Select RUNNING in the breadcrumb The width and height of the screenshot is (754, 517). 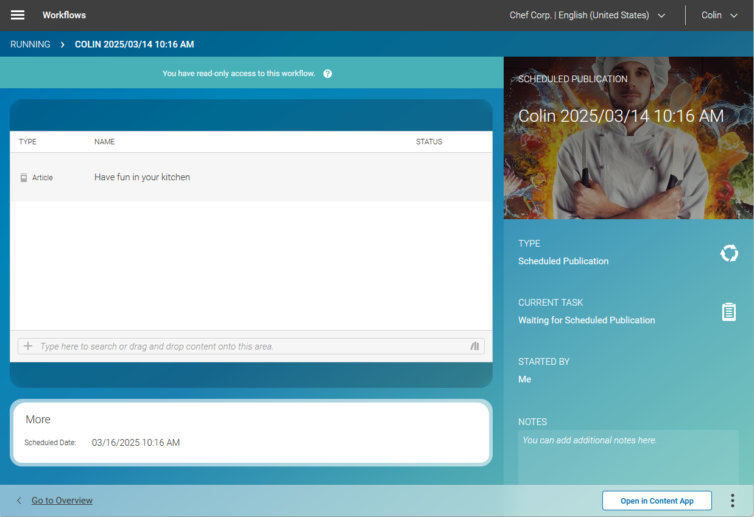30,44
